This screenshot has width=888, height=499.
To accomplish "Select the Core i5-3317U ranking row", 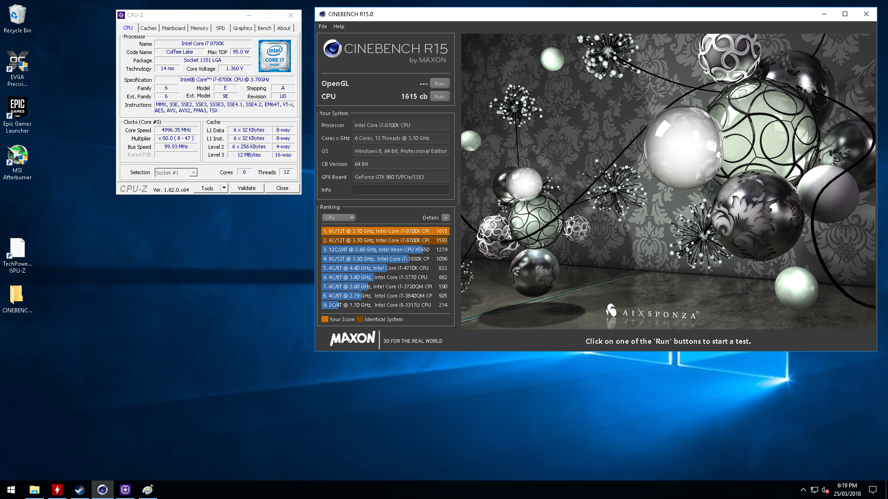I will [385, 305].
